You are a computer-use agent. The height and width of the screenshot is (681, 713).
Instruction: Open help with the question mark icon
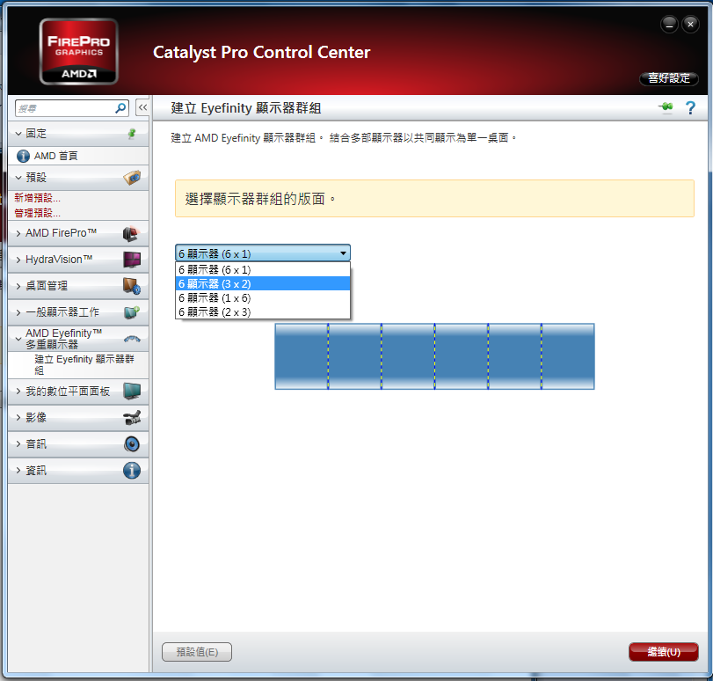[690, 108]
